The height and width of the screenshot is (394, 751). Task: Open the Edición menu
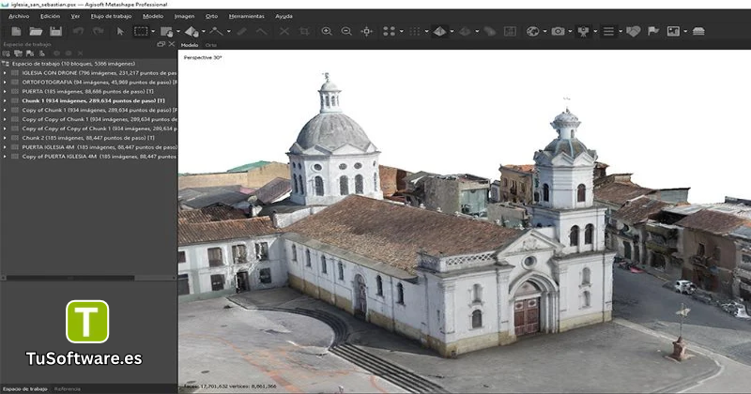[50, 16]
